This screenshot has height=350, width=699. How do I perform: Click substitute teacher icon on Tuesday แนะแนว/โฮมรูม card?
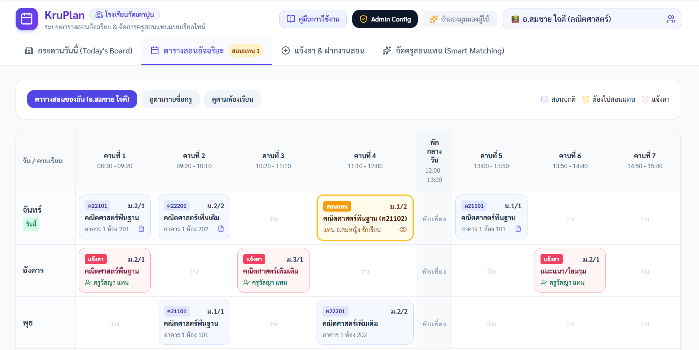click(x=544, y=282)
